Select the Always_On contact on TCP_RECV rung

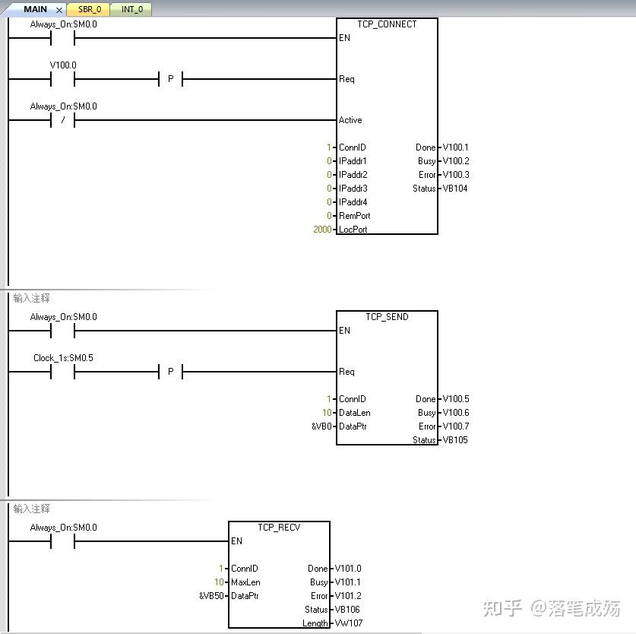coord(63,541)
